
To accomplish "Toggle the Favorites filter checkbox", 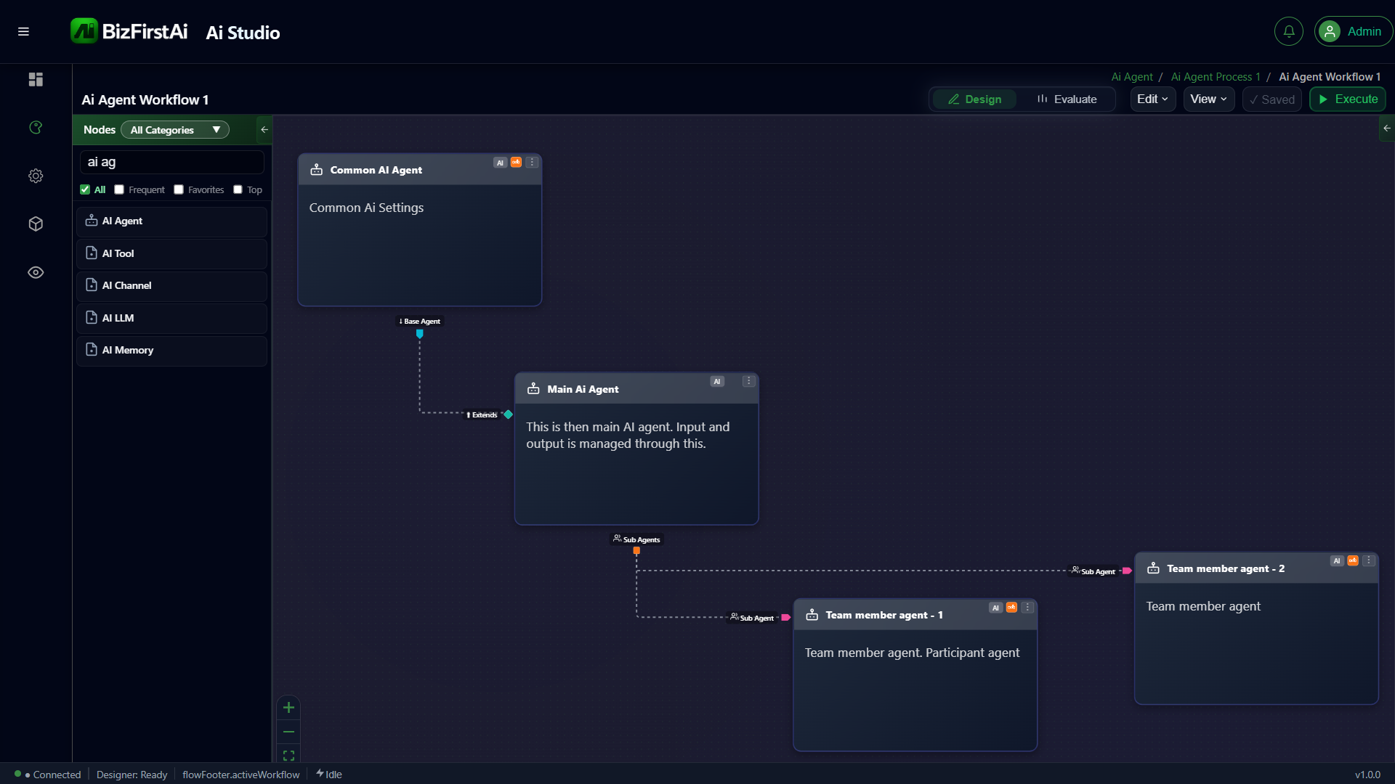I will pos(179,189).
